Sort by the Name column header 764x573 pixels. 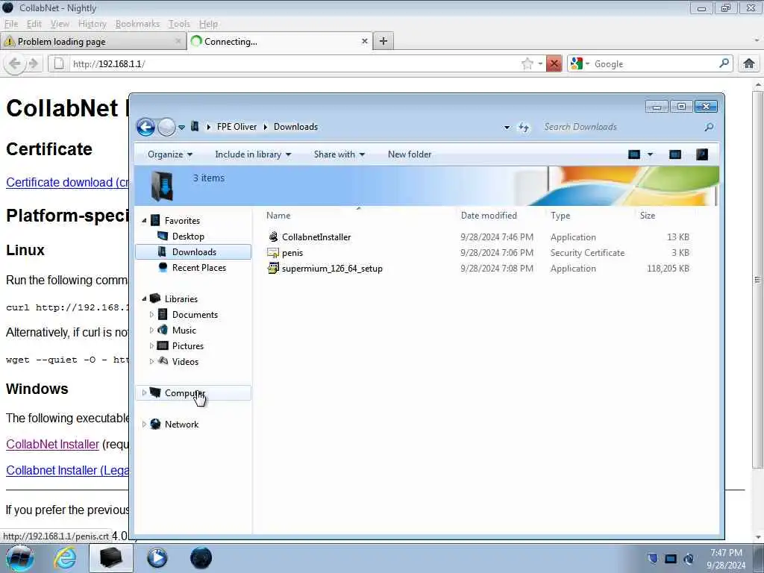pyautogui.click(x=278, y=216)
